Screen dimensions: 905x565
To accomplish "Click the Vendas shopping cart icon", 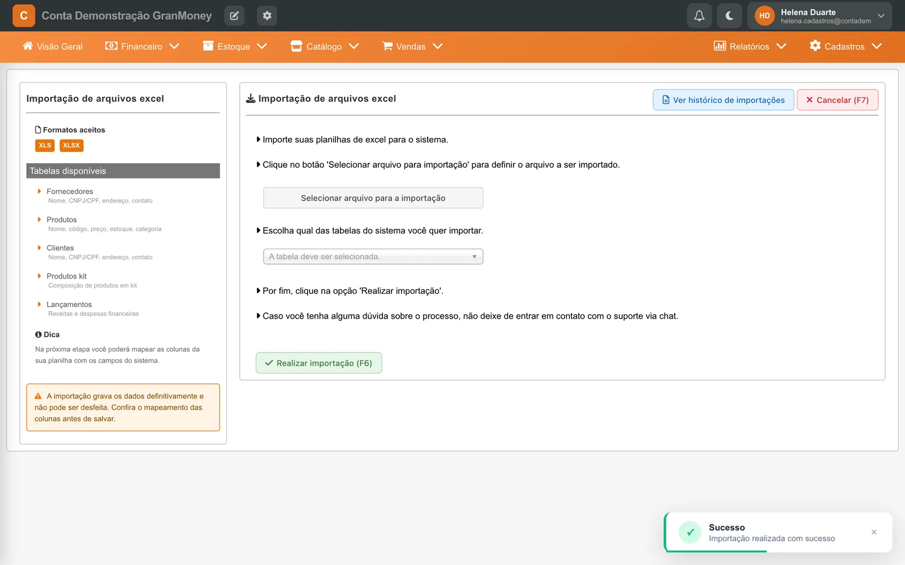I will coord(387,46).
